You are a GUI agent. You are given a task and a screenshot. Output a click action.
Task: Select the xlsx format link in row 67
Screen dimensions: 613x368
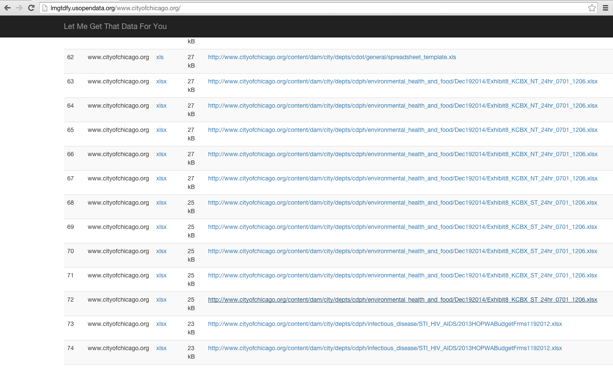[161, 178]
